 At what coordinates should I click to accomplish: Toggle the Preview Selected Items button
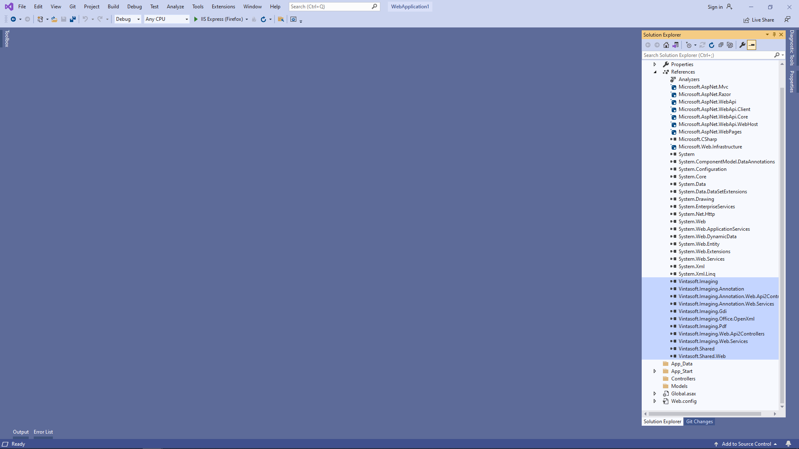(752, 45)
